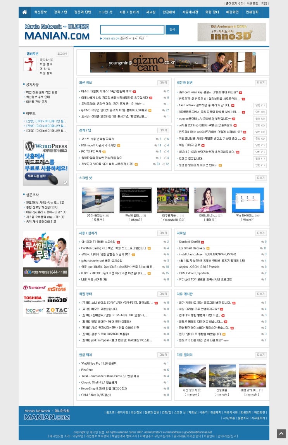Click the user avatar image in sidebar

point(29,64)
